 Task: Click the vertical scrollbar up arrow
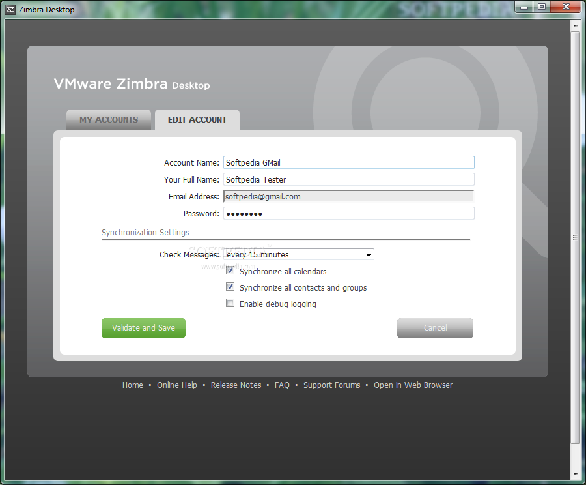pyautogui.click(x=575, y=25)
